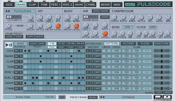Go to previous bank preset before Grizlepop

[x=101, y=97]
